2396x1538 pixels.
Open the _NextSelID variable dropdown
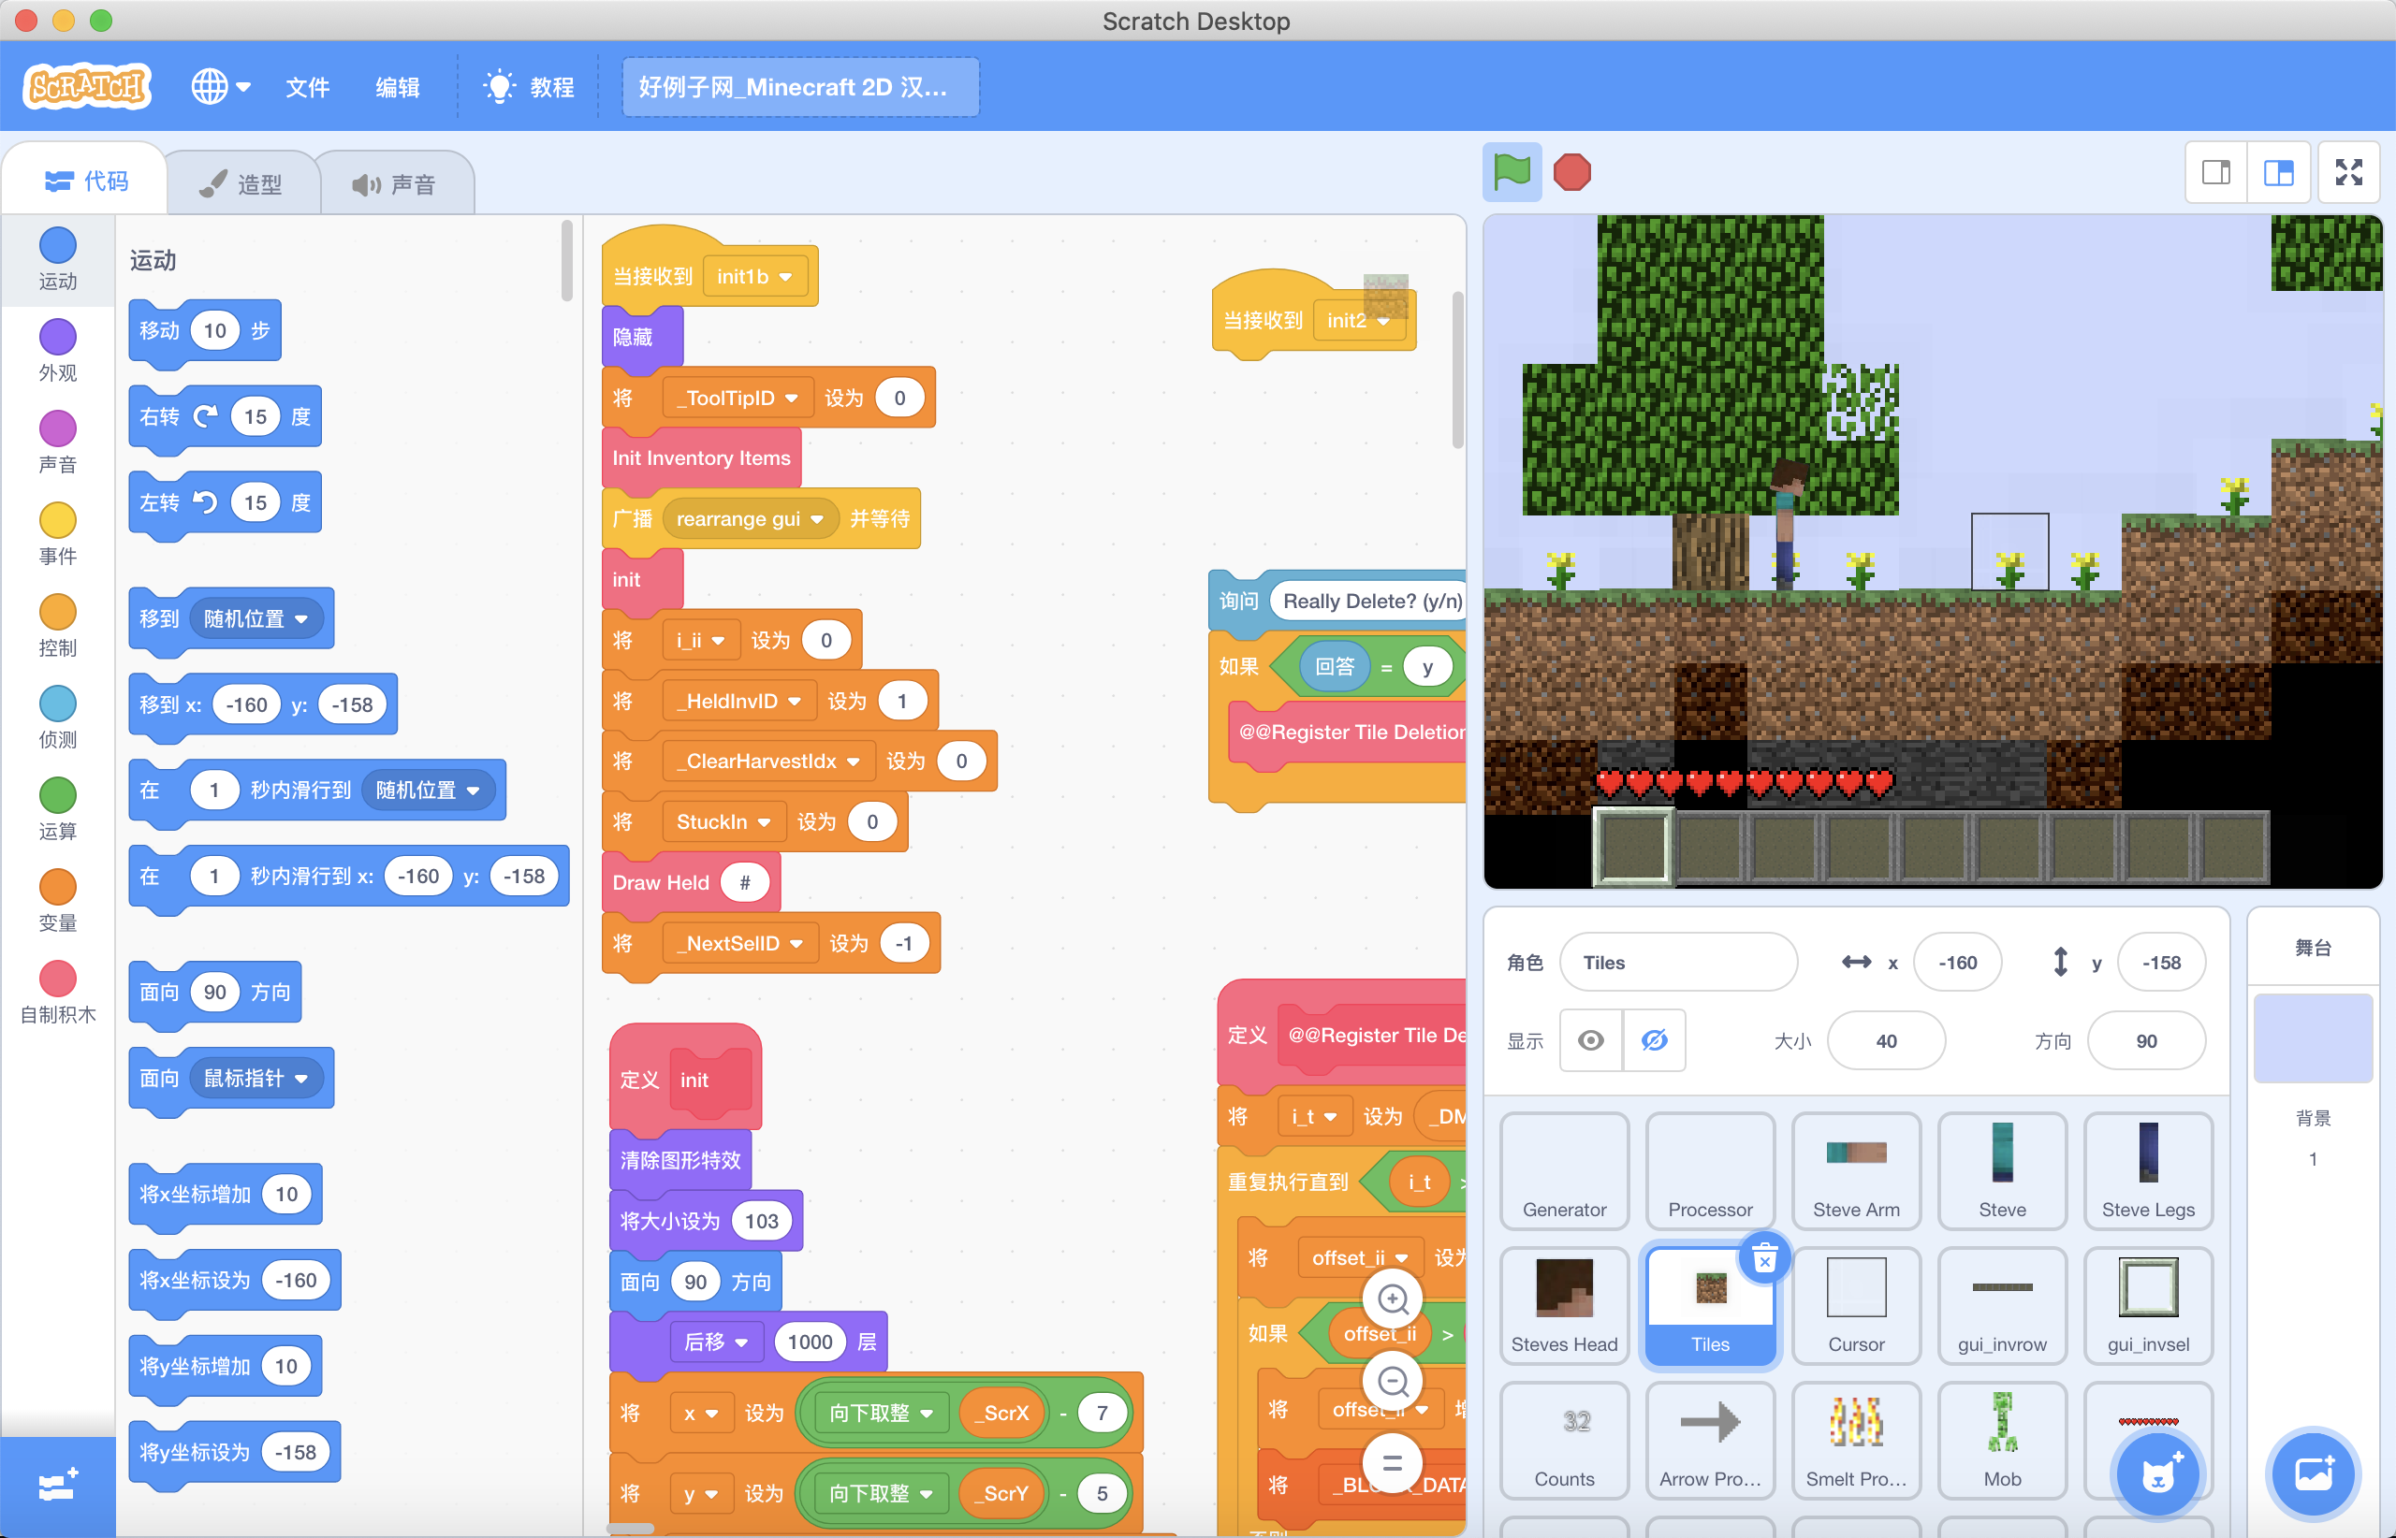click(x=740, y=943)
